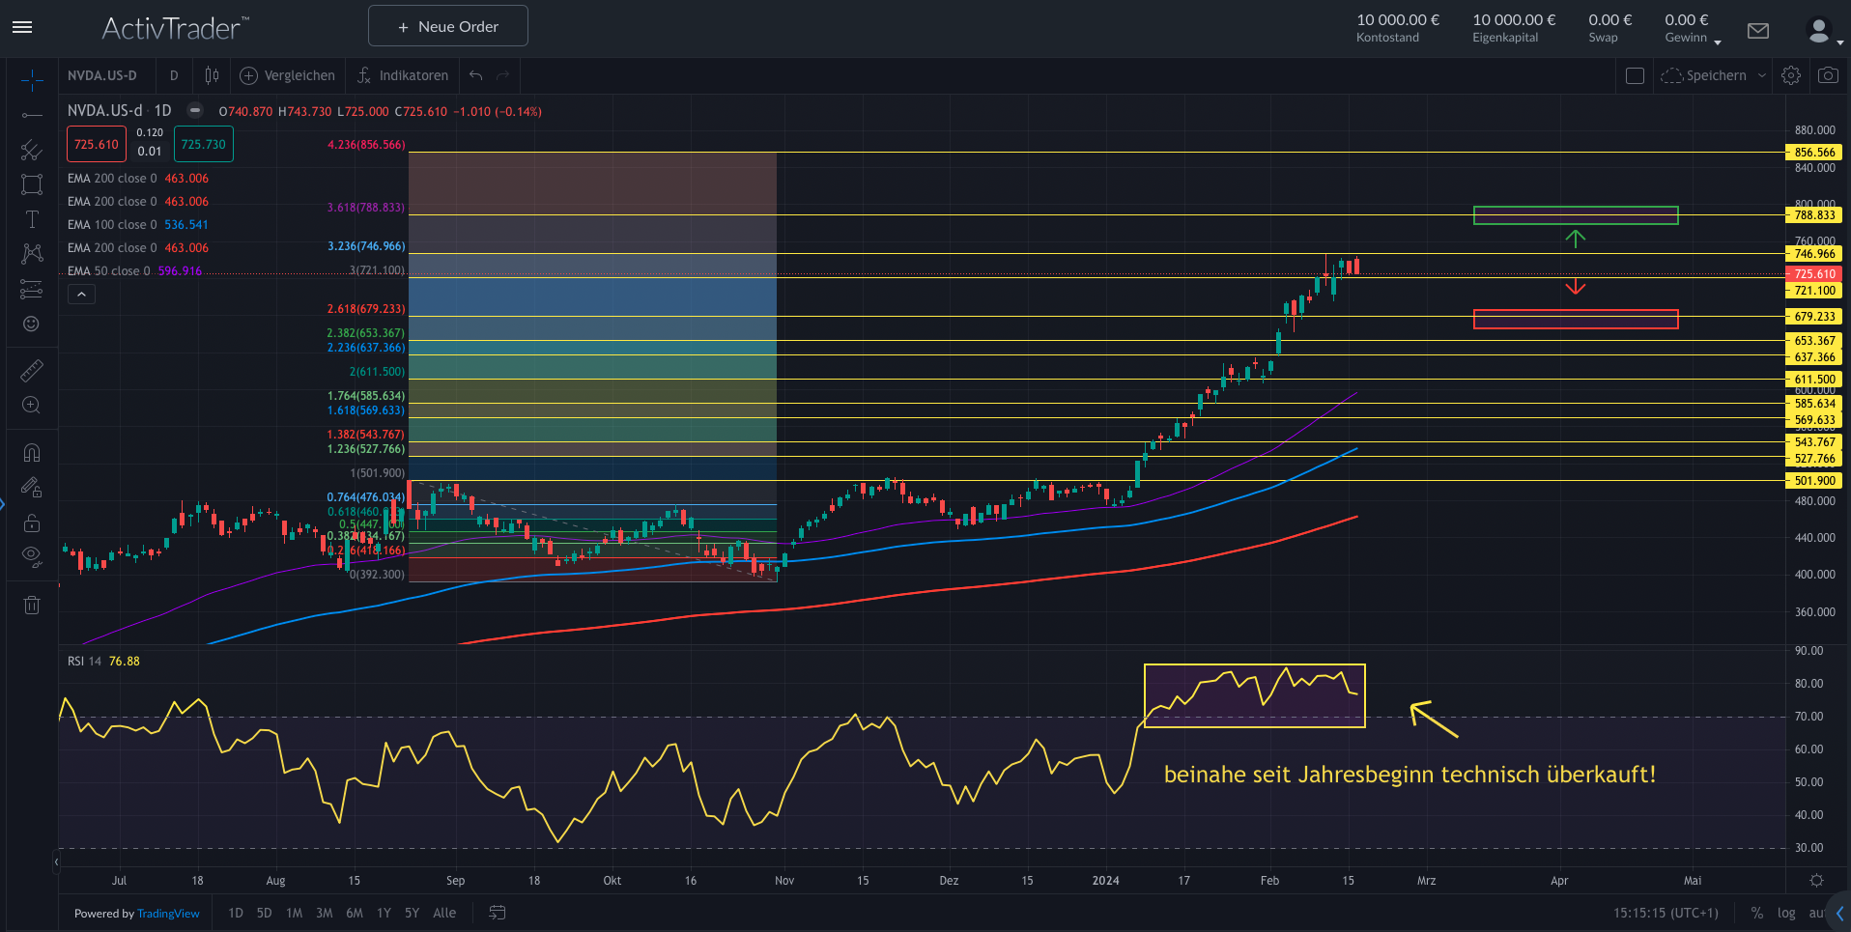Viewport: 1851px width, 932px height.
Task: Select the crosshair cursor tool
Action: coord(32,80)
